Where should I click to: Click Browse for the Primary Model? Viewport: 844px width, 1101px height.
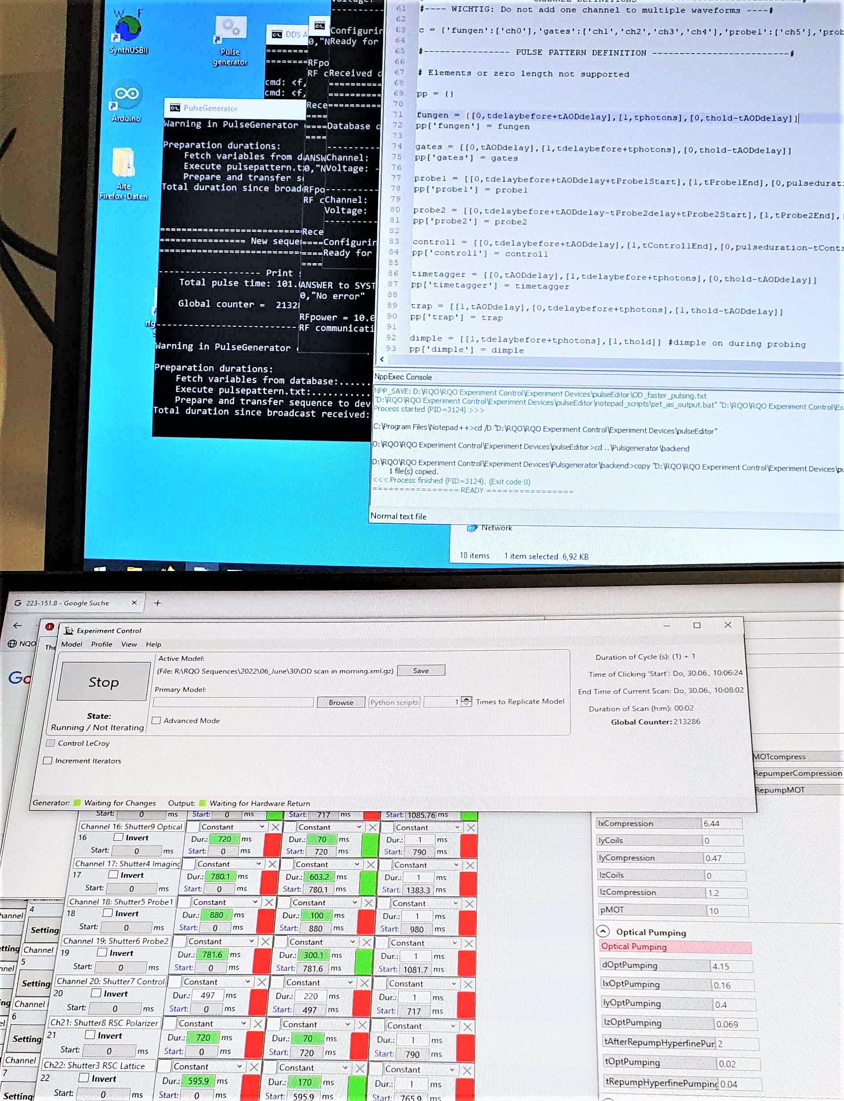(341, 702)
